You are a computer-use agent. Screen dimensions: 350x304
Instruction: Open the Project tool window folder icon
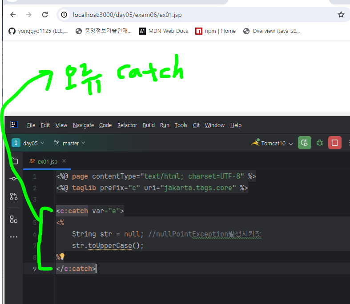click(14, 161)
